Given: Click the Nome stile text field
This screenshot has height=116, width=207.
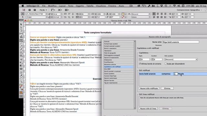Looking at the screenshot, I should pos(181,42).
